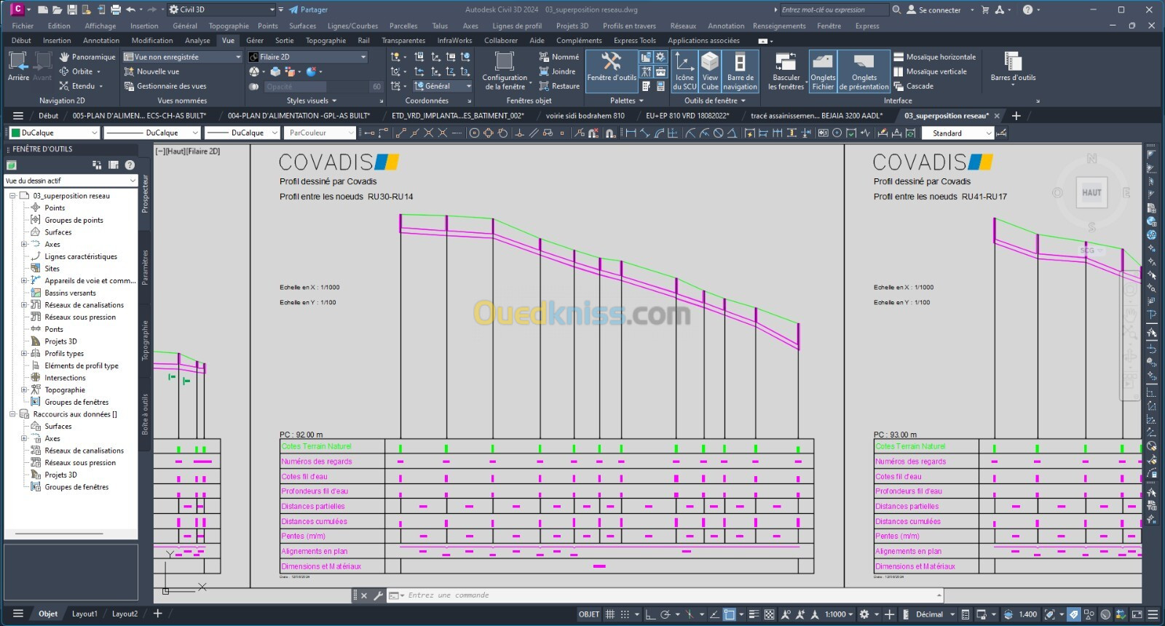Viewport: 1165px width, 626px height.
Task: Toggle Fenêtre d'outils palette
Action: pos(612,71)
